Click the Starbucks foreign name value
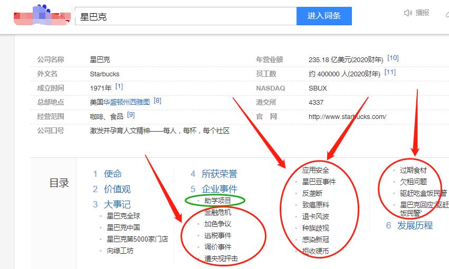Screen dimensions: 449x269 click(x=104, y=74)
